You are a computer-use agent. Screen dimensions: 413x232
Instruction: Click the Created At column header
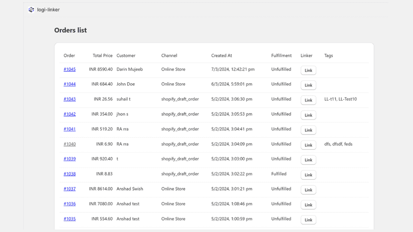(x=221, y=55)
